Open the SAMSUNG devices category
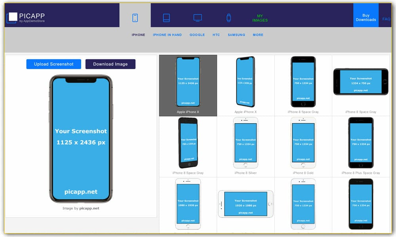The image size is (396, 237). point(236,35)
